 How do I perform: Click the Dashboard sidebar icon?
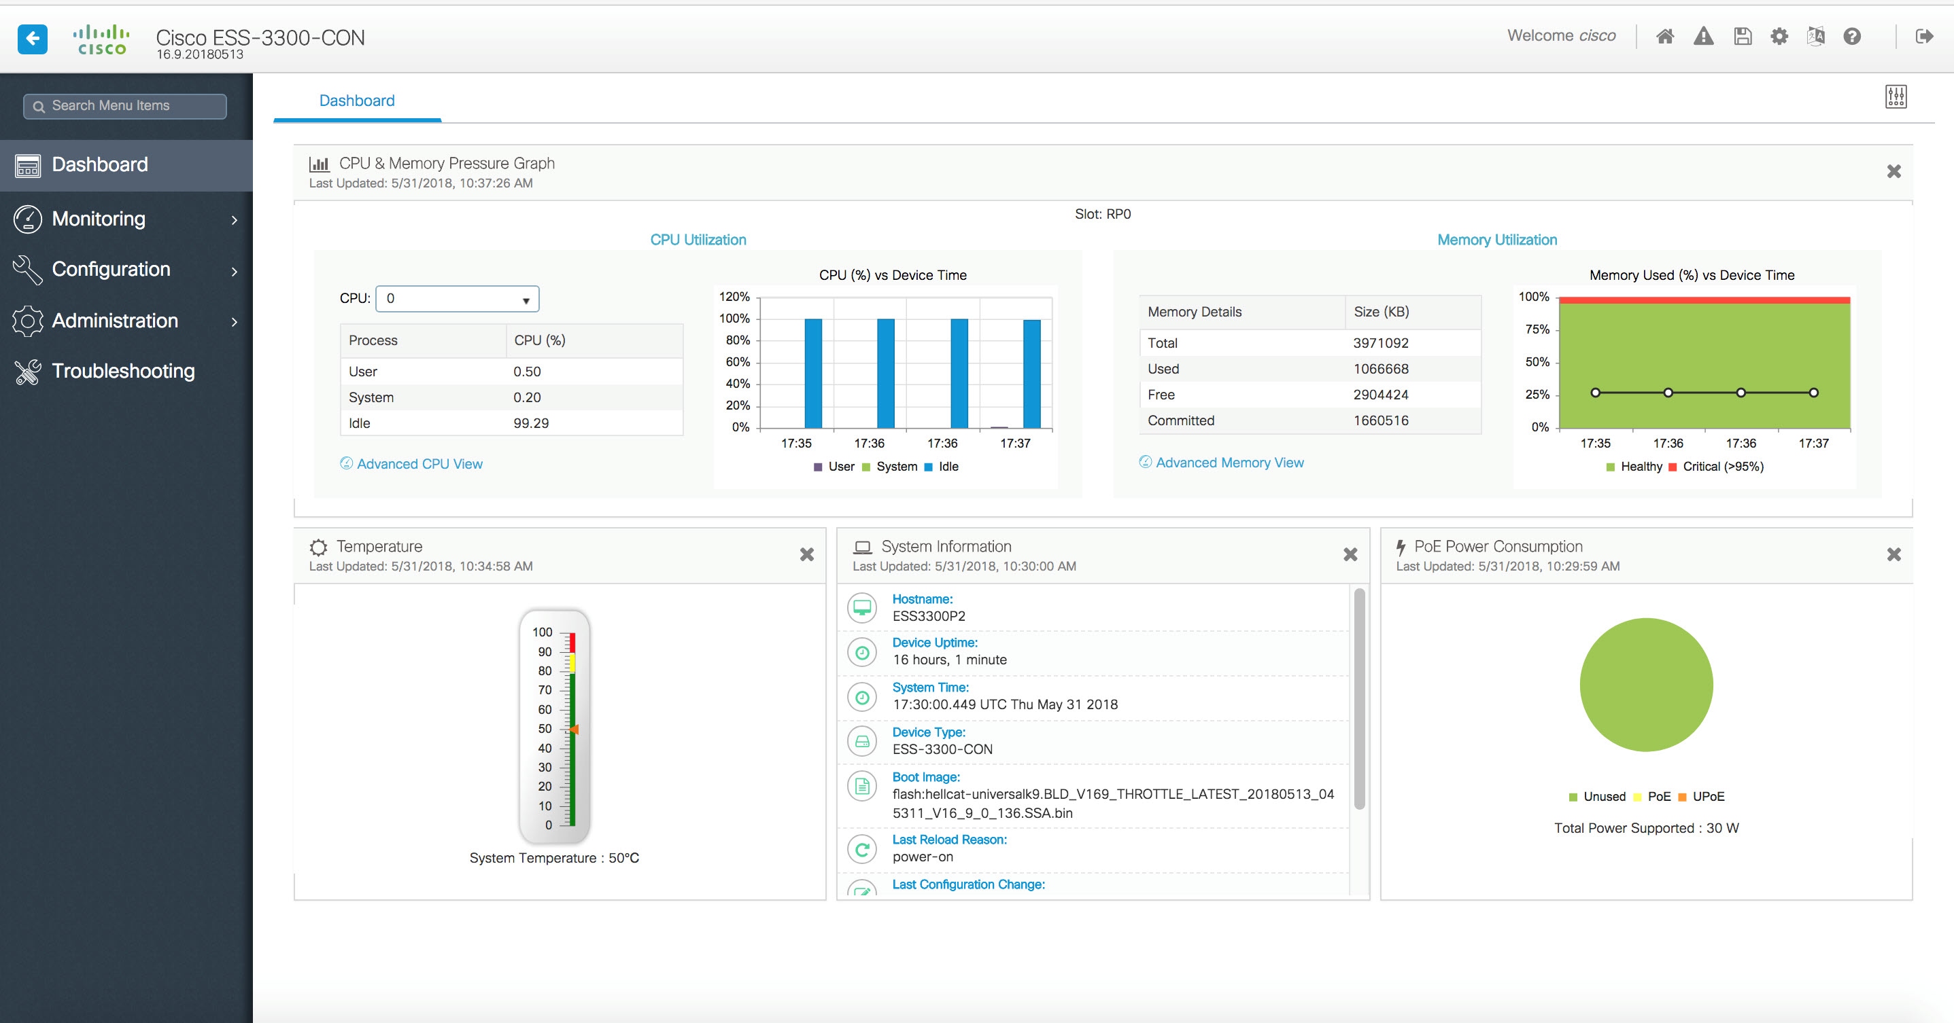tap(28, 165)
